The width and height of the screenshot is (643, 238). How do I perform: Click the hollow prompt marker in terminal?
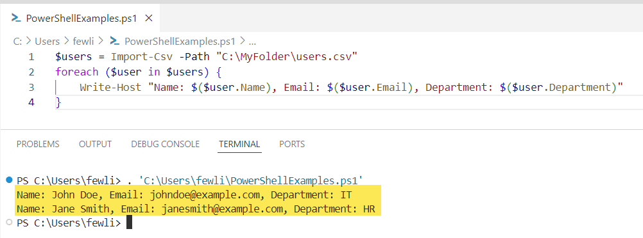[x=10, y=223]
